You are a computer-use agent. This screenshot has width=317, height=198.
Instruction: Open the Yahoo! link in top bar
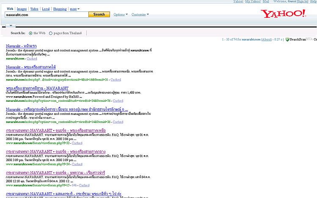point(238,1)
